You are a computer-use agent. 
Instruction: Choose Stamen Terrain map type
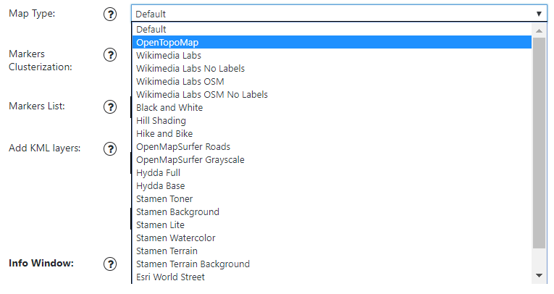click(x=332, y=251)
